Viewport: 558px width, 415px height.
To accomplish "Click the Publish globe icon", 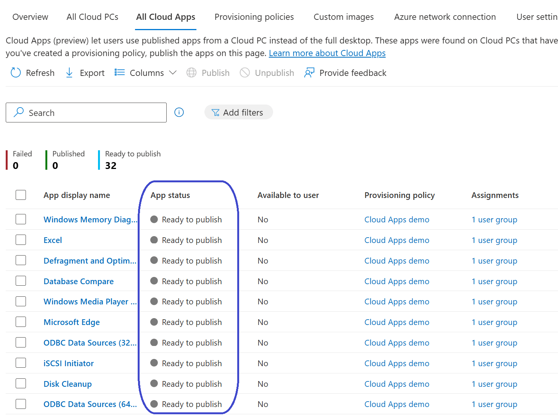I will 191,72.
